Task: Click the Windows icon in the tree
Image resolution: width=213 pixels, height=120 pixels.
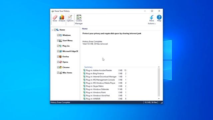Action: [61, 35]
